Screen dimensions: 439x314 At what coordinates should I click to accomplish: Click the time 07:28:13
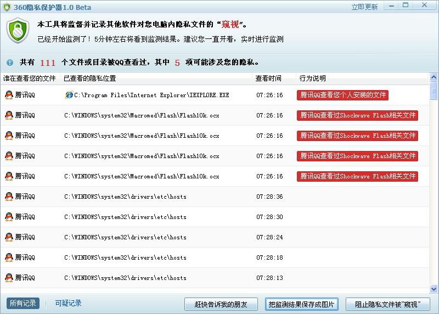269,278
